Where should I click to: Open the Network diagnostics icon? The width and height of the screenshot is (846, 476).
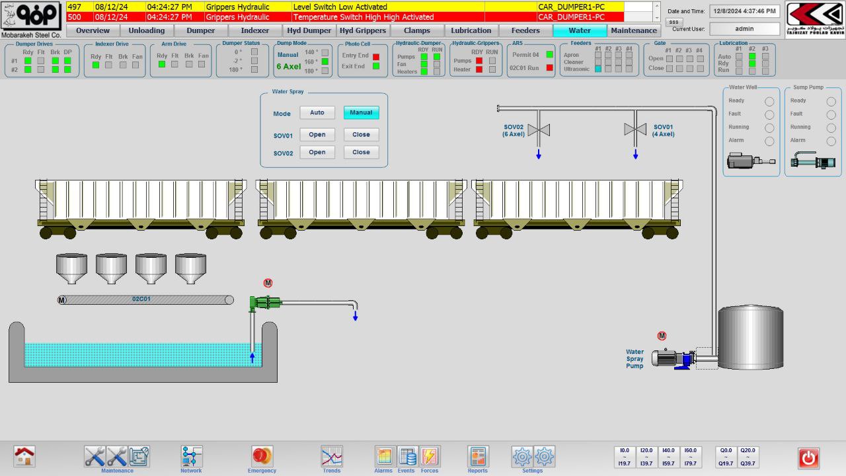192,456
